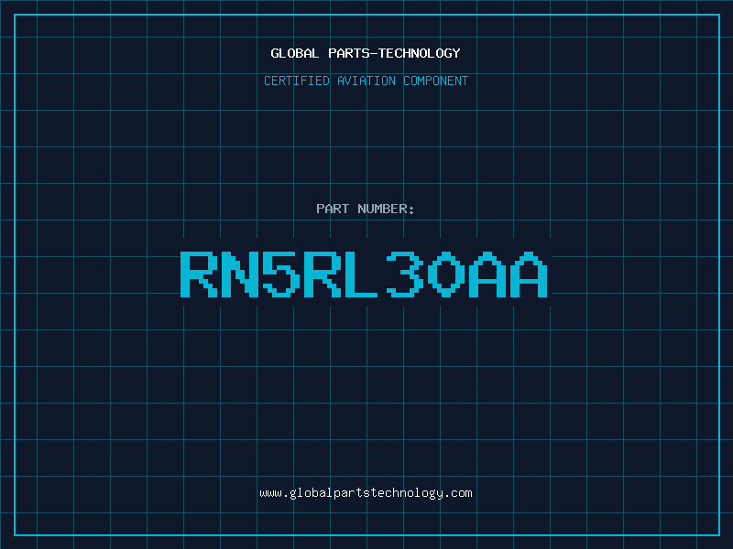Image resolution: width=733 pixels, height=549 pixels.
Task: Click the second R in the part number
Action: tap(324, 274)
